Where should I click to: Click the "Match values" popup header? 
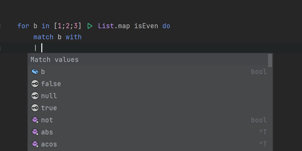click(55, 60)
